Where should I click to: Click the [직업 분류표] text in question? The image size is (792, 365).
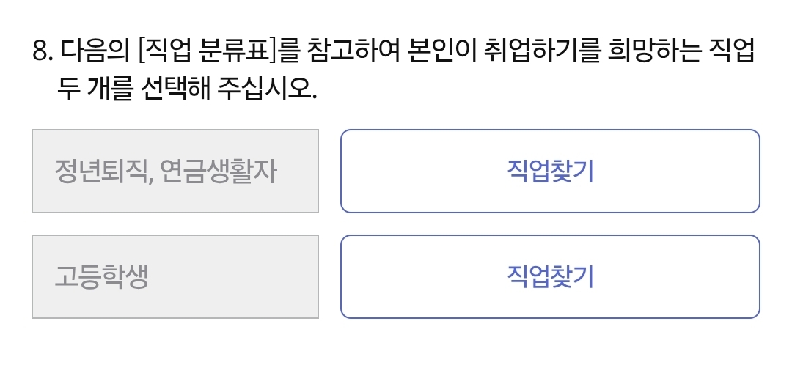[x=208, y=52]
